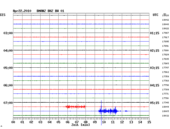
Task: Select the station text "BMANZ BHZ BW 01"
Action: pyautogui.click(x=50, y=11)
